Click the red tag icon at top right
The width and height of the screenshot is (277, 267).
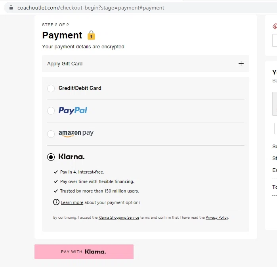pyautogui.click(x=275, y=27)
